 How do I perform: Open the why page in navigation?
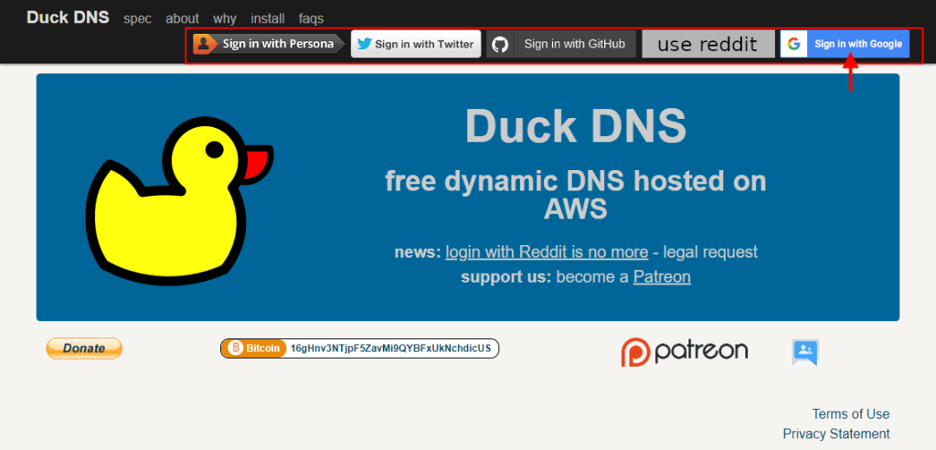tap(225, 18)
